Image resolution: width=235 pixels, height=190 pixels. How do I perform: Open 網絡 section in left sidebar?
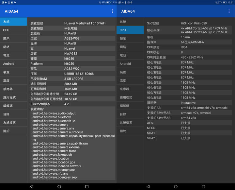[x=14, y=47]
